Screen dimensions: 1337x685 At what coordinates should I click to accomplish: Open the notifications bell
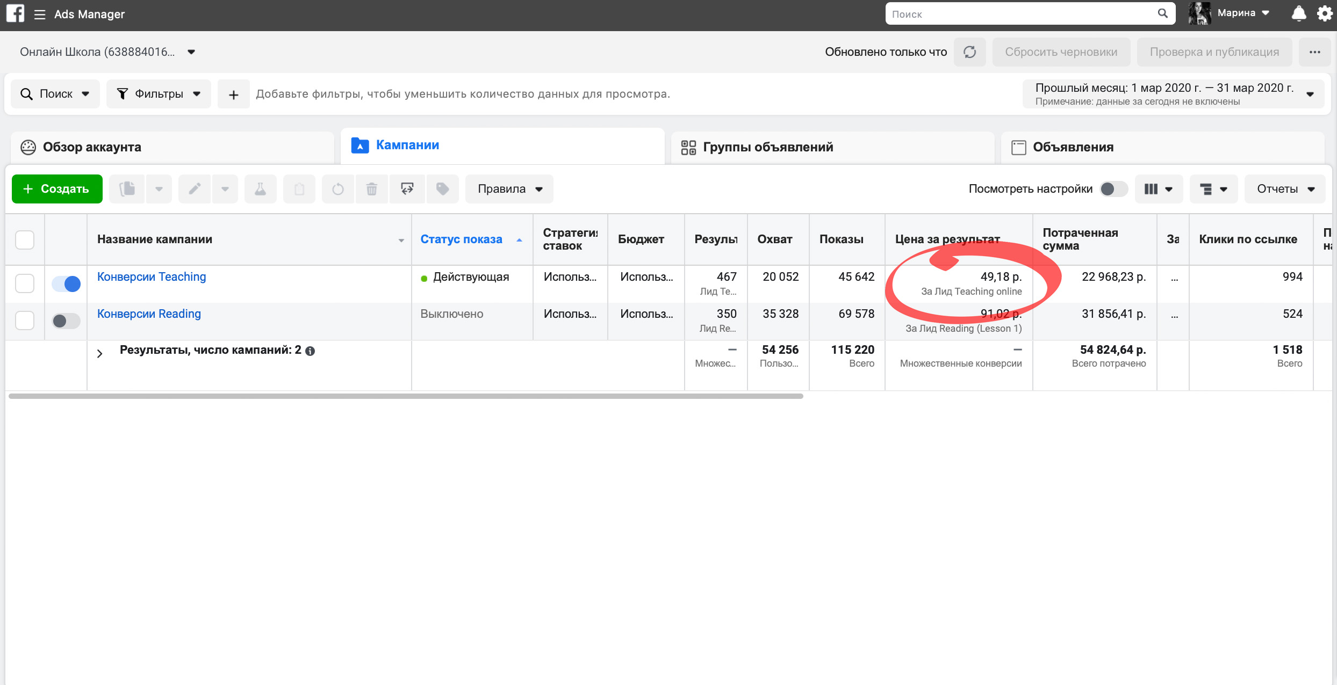click(x=1299, y=13)
